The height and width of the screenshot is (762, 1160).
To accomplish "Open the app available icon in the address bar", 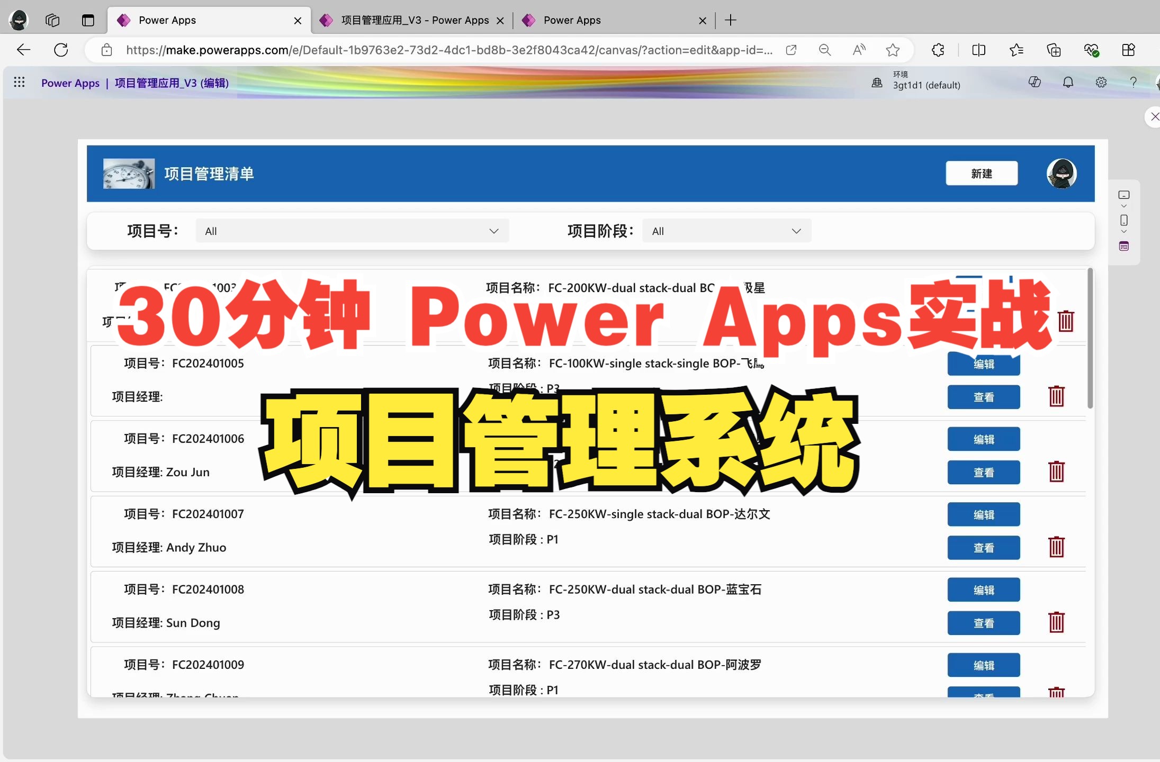I will [791, 50].
